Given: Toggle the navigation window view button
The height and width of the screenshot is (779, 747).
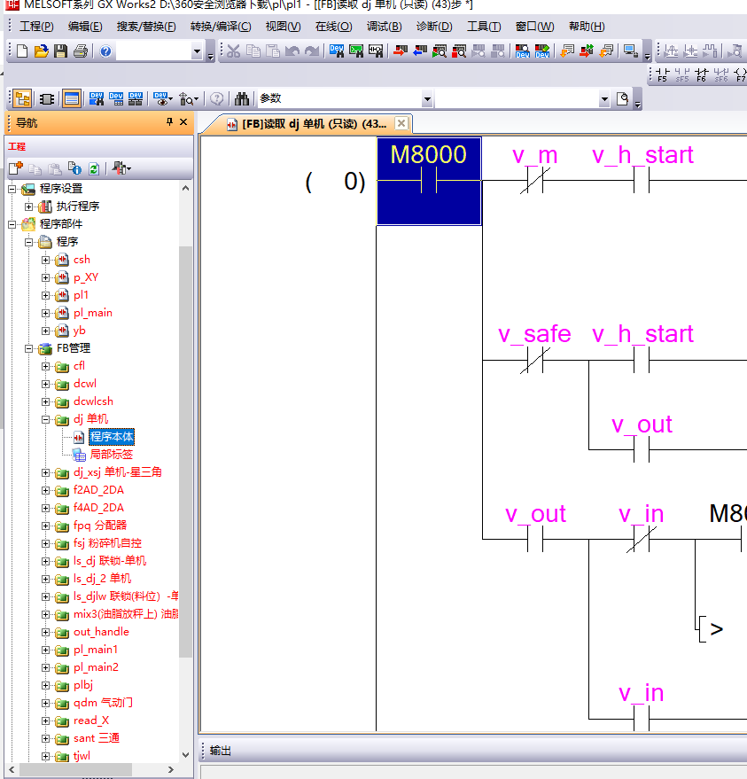Looking at the screenshot, I should (x=22, y=98).
